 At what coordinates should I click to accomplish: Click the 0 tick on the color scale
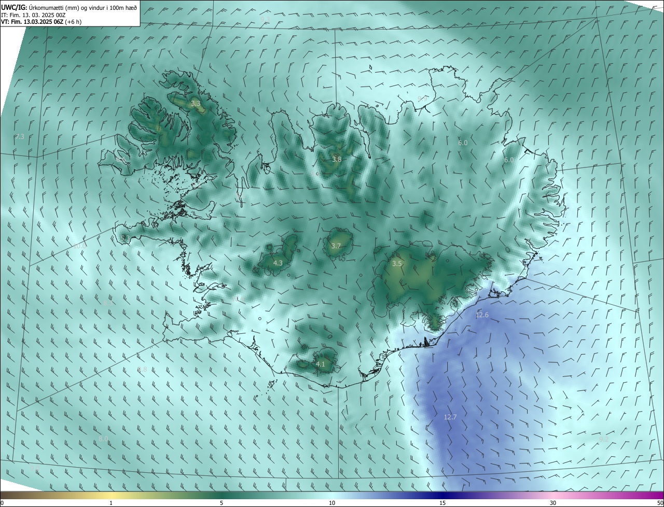coord(2,503)
